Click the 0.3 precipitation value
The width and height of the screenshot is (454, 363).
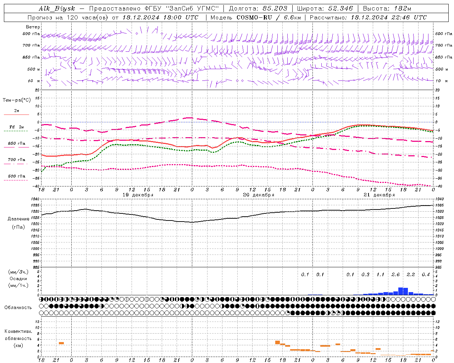[x=365, y=275]
